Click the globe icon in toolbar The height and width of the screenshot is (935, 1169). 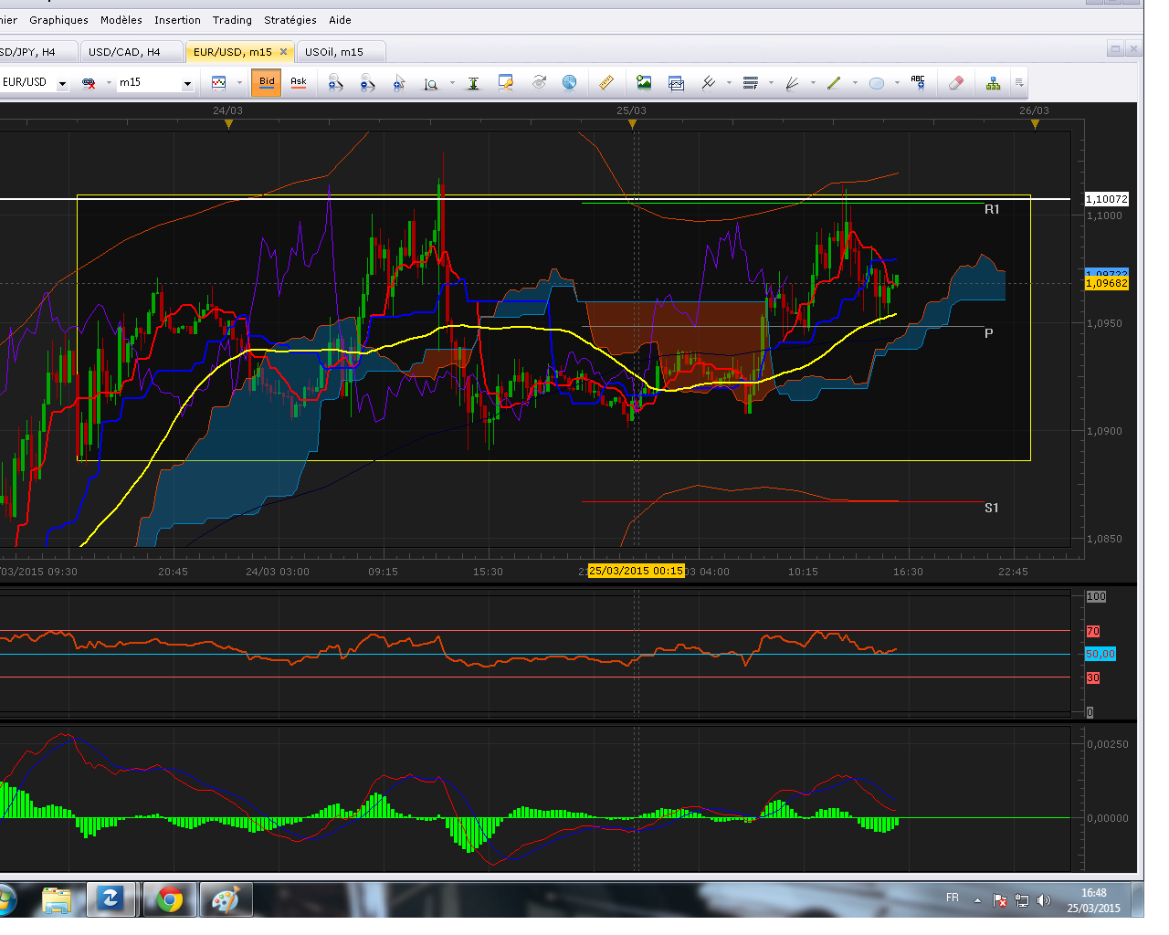pyautogui.click(x=569, y=83)
